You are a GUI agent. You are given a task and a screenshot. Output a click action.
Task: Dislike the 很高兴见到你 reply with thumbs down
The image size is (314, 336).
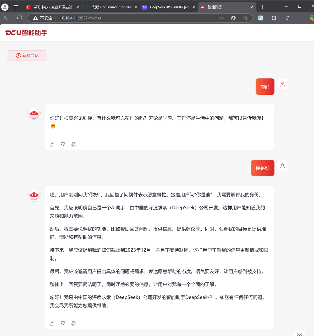coord(63,144)
